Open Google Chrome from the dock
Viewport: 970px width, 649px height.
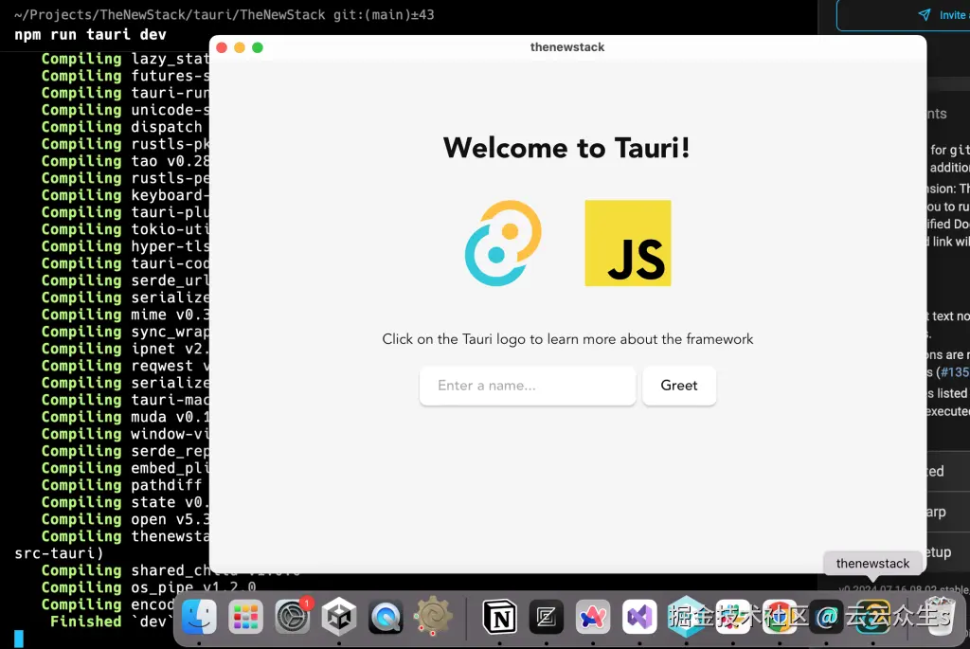click(780, 617)
